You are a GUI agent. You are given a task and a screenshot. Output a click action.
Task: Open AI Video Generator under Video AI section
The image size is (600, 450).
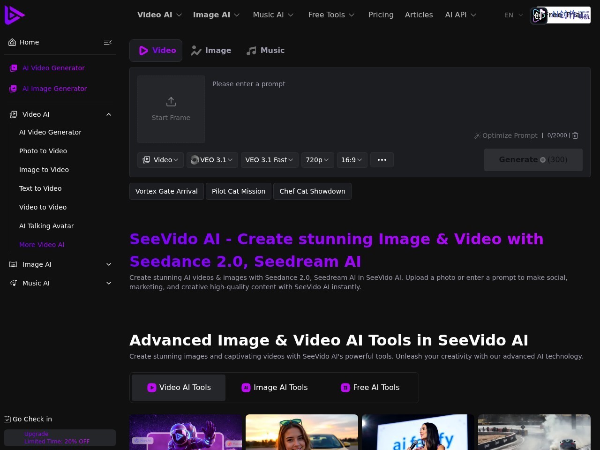[x=50, y=132]
